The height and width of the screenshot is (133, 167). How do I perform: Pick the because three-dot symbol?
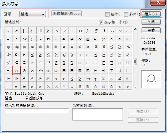coord(120,31)
